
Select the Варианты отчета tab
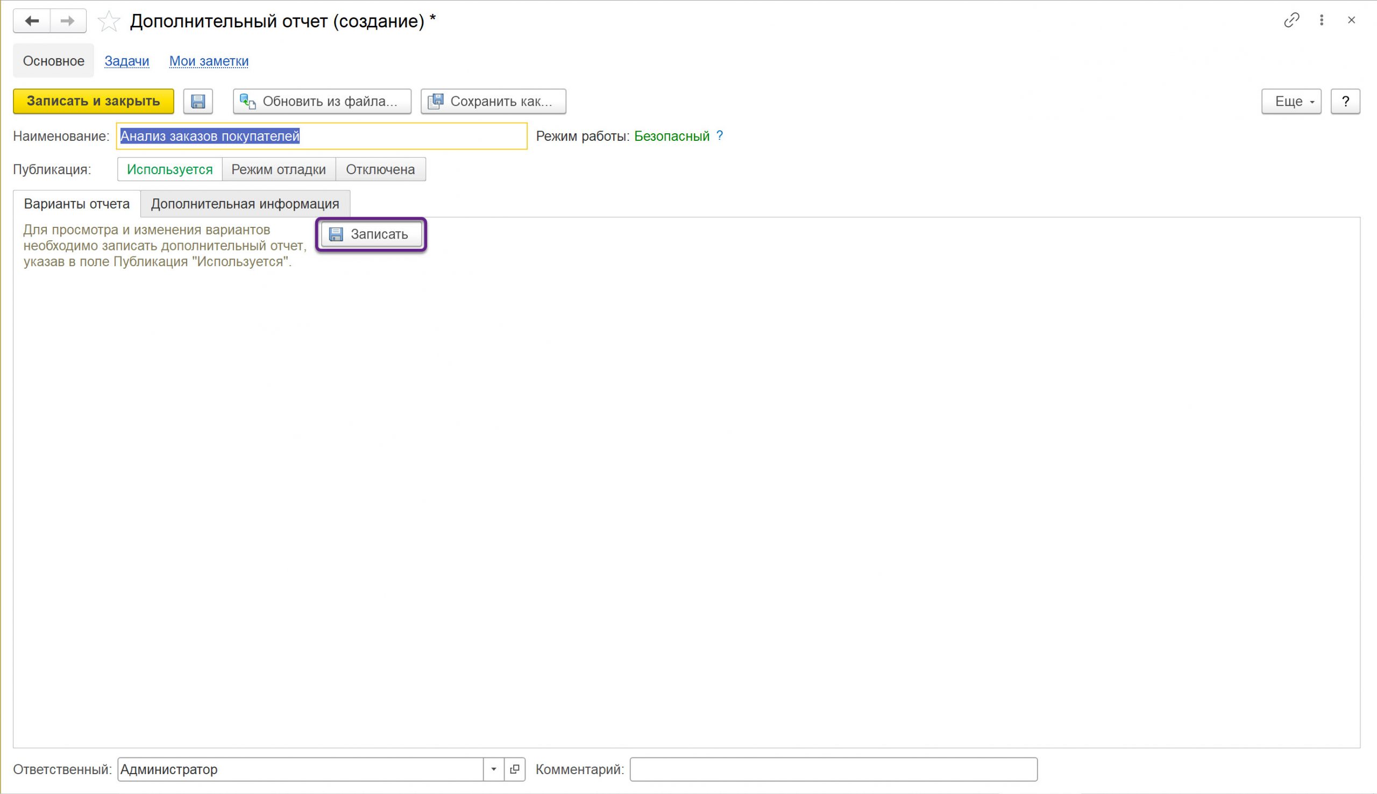(77, 204)
